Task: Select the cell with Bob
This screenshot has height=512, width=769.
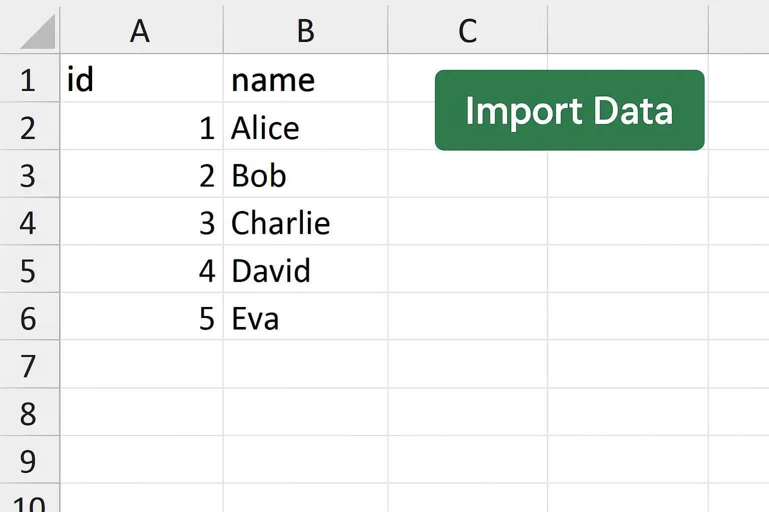Action: (305, 173)
